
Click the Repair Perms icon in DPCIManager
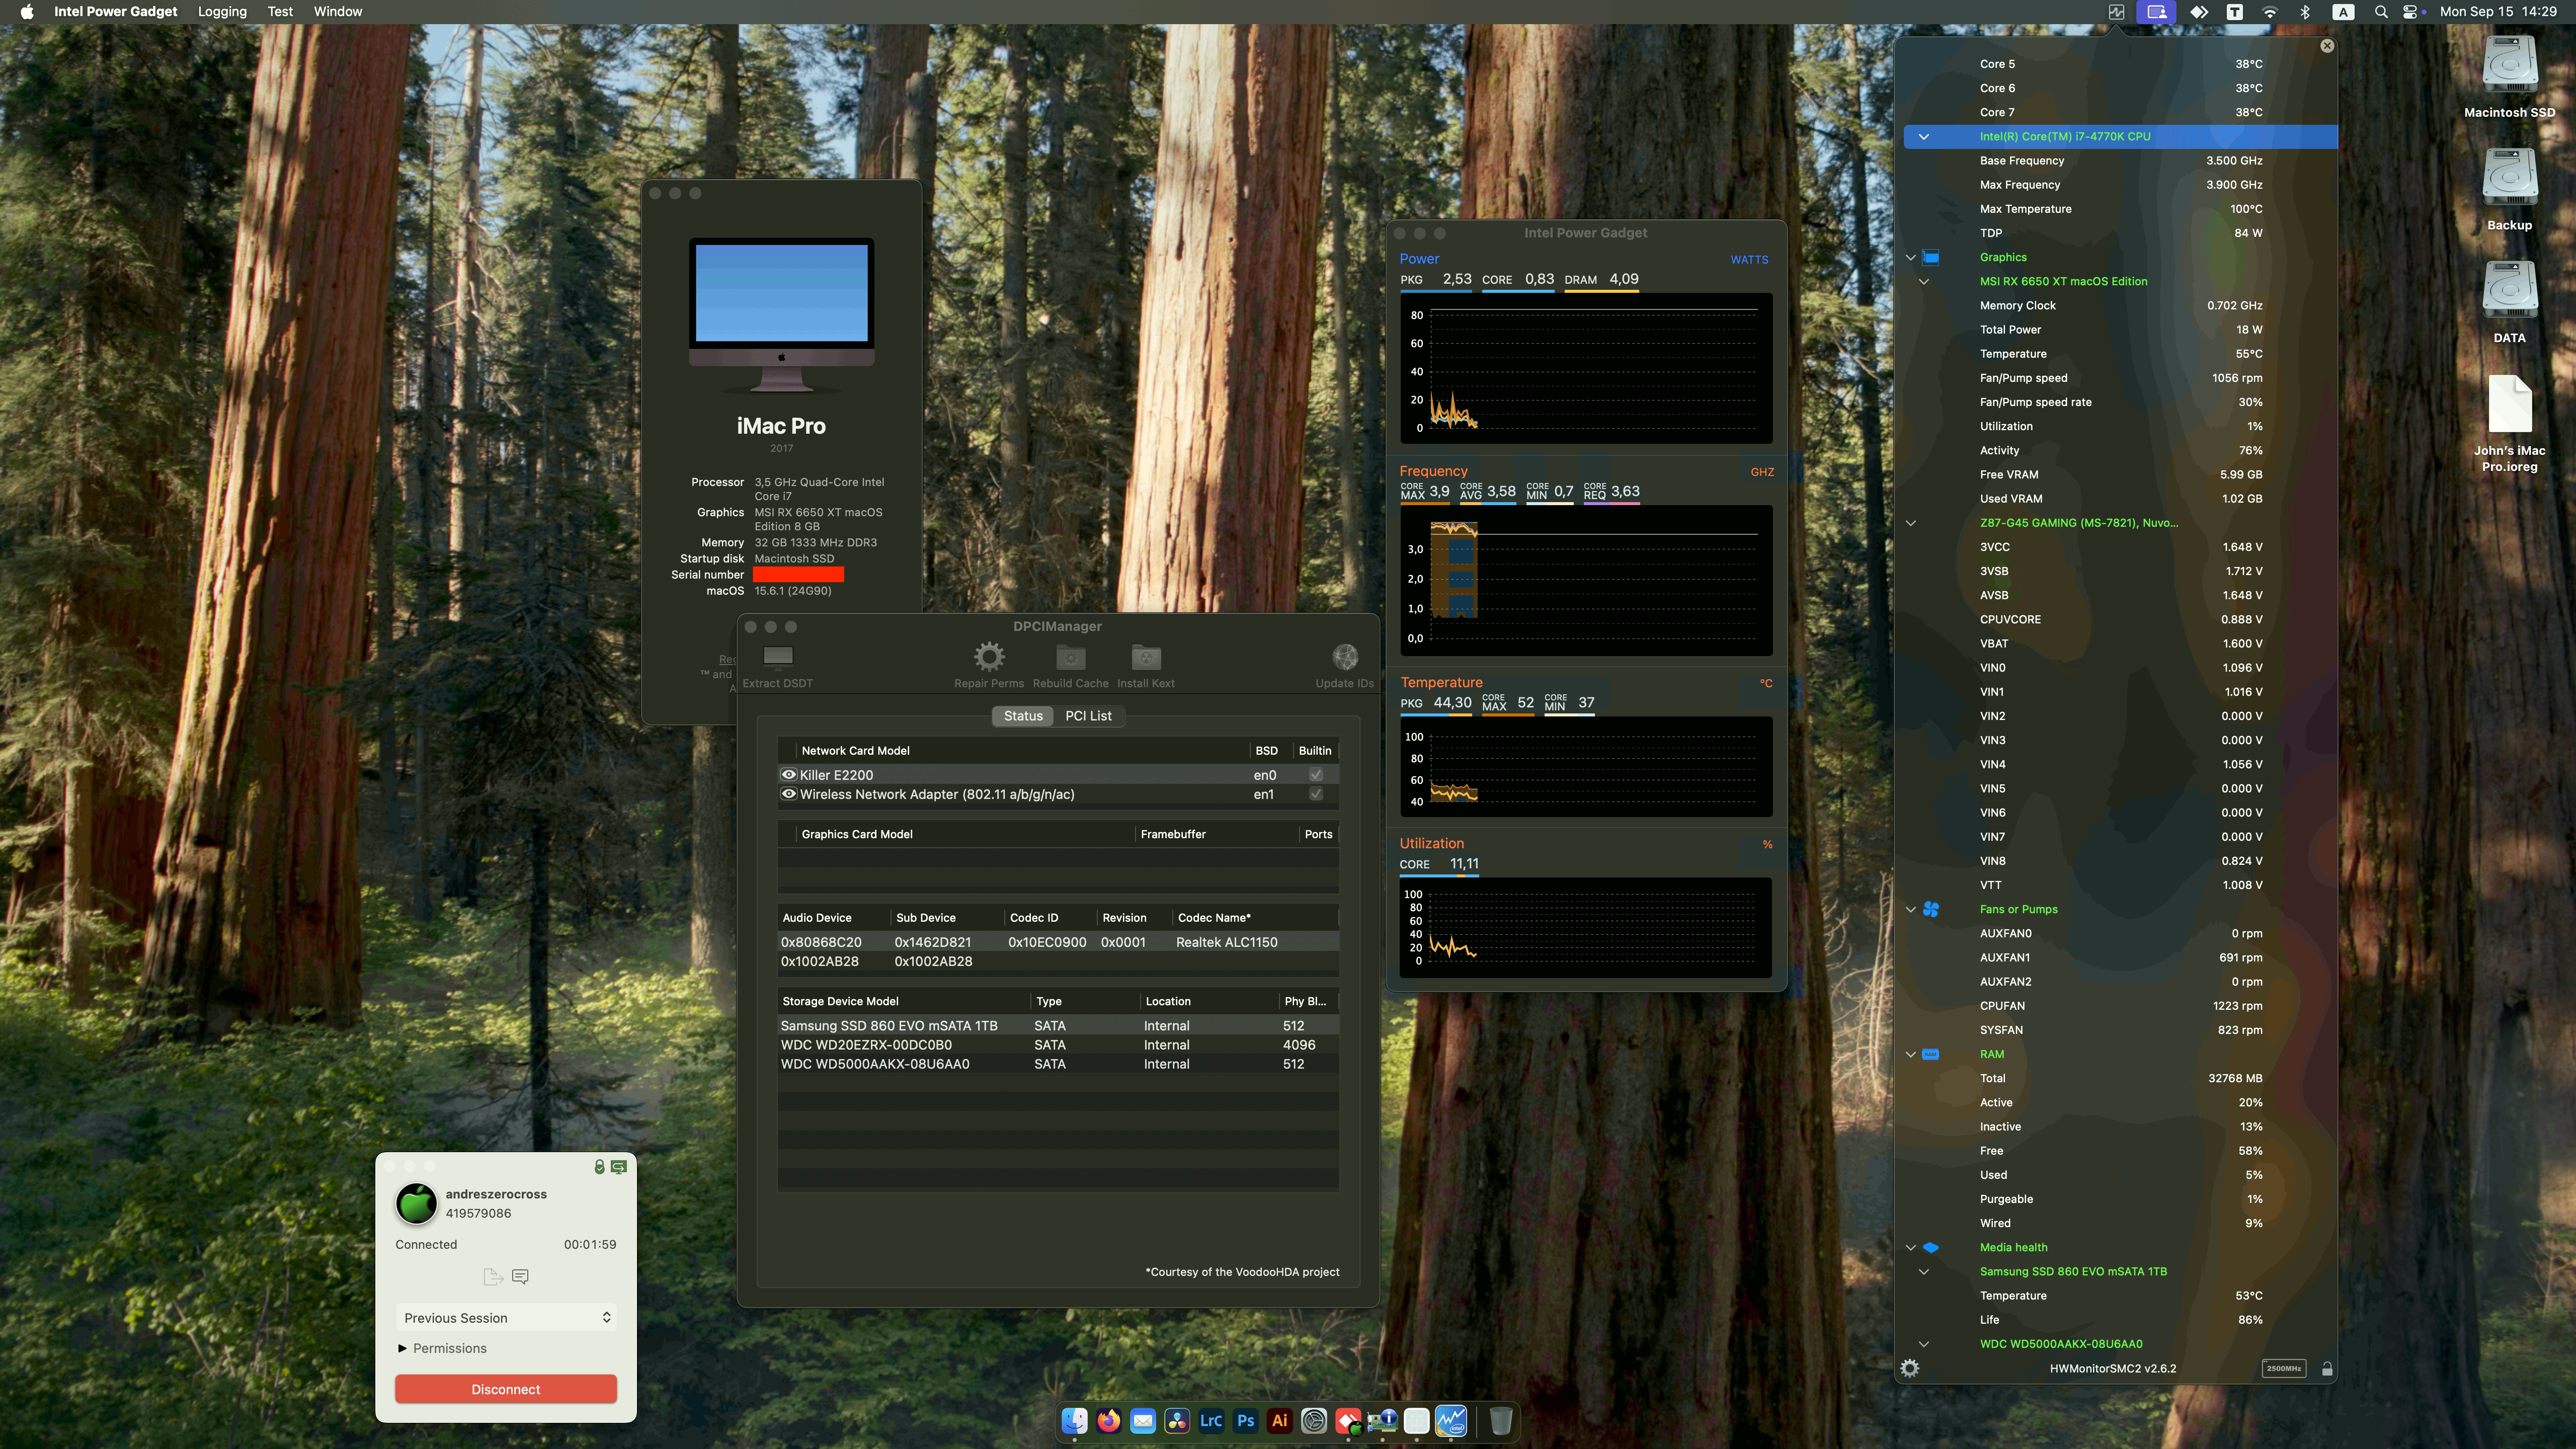(988, 657)
